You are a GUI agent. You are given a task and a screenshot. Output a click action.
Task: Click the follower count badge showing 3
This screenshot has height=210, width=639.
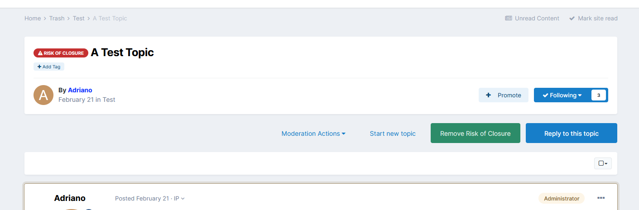tap(599, 95)
